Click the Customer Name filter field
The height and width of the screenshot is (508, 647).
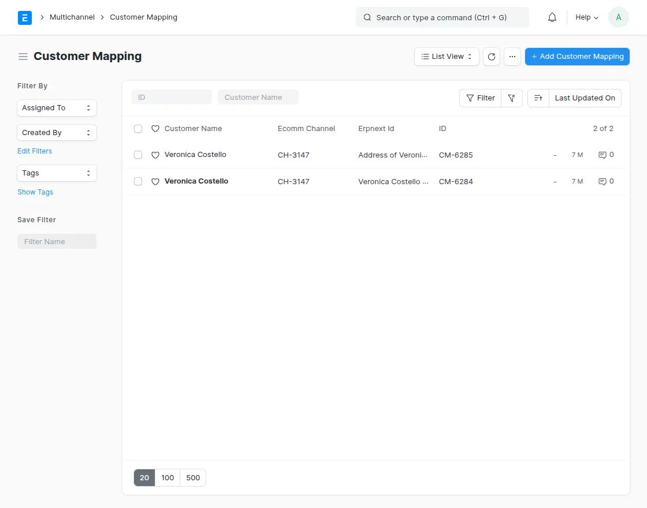(x=258, y=98)
